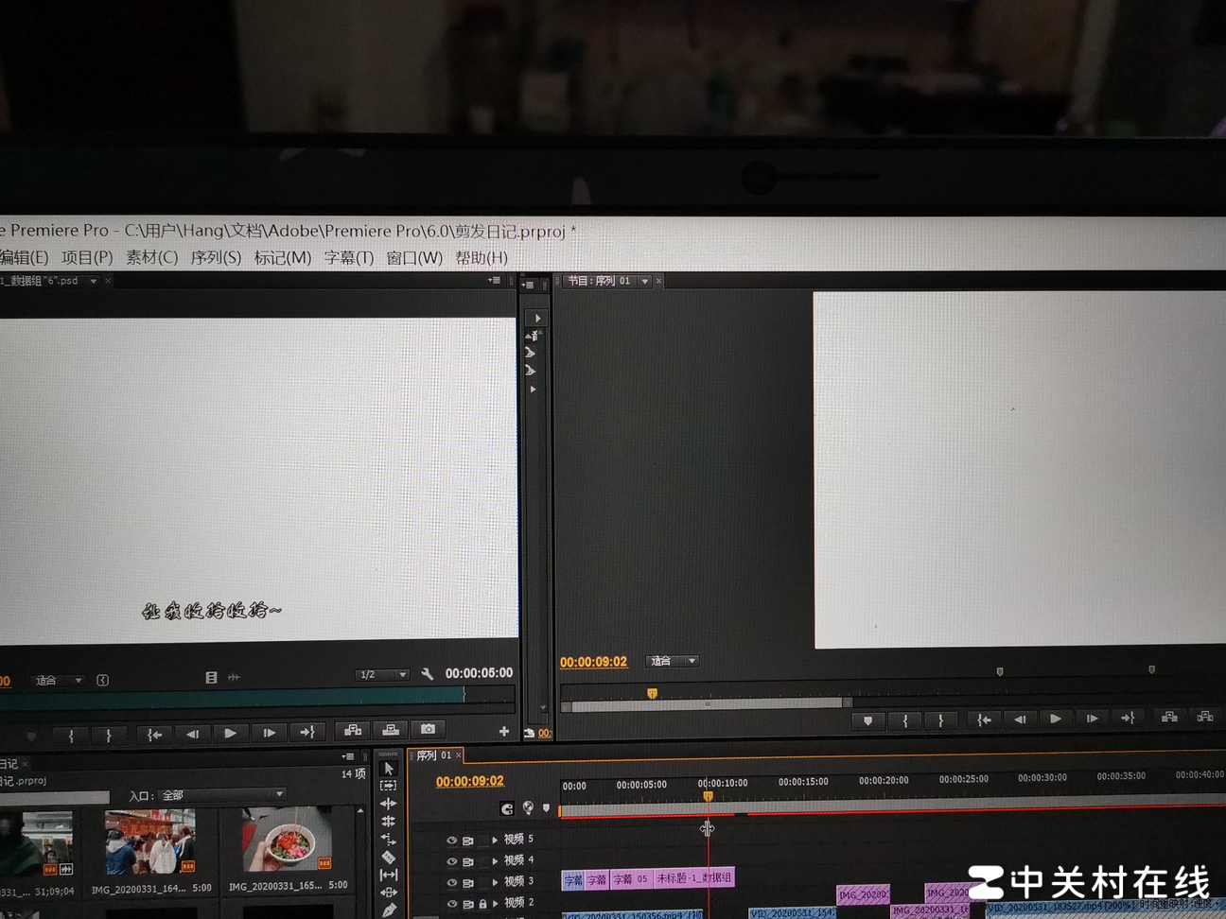Unlock the 视频 2 track
Screen dimensions: 1226x919
pyautogui.click(x=482, y=904)
